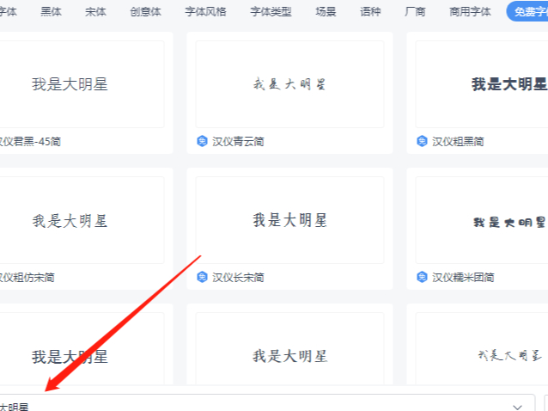Click free badge icon beside 汉仪粗黑简
Image resolution: width=548 pixels, height=411 pixels.
[422, 141]
